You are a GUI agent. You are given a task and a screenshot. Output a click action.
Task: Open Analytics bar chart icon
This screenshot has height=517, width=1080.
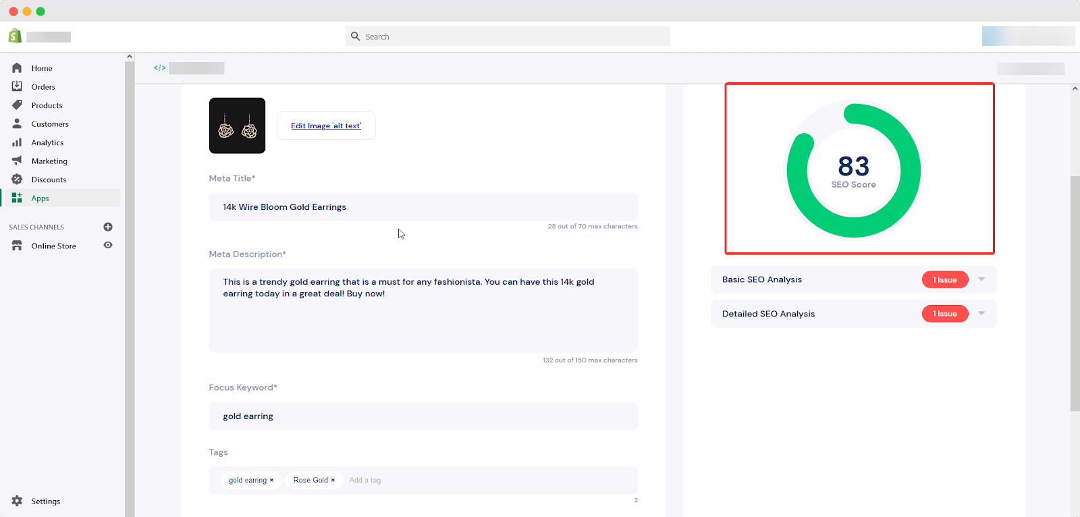(x=17, y=142)
